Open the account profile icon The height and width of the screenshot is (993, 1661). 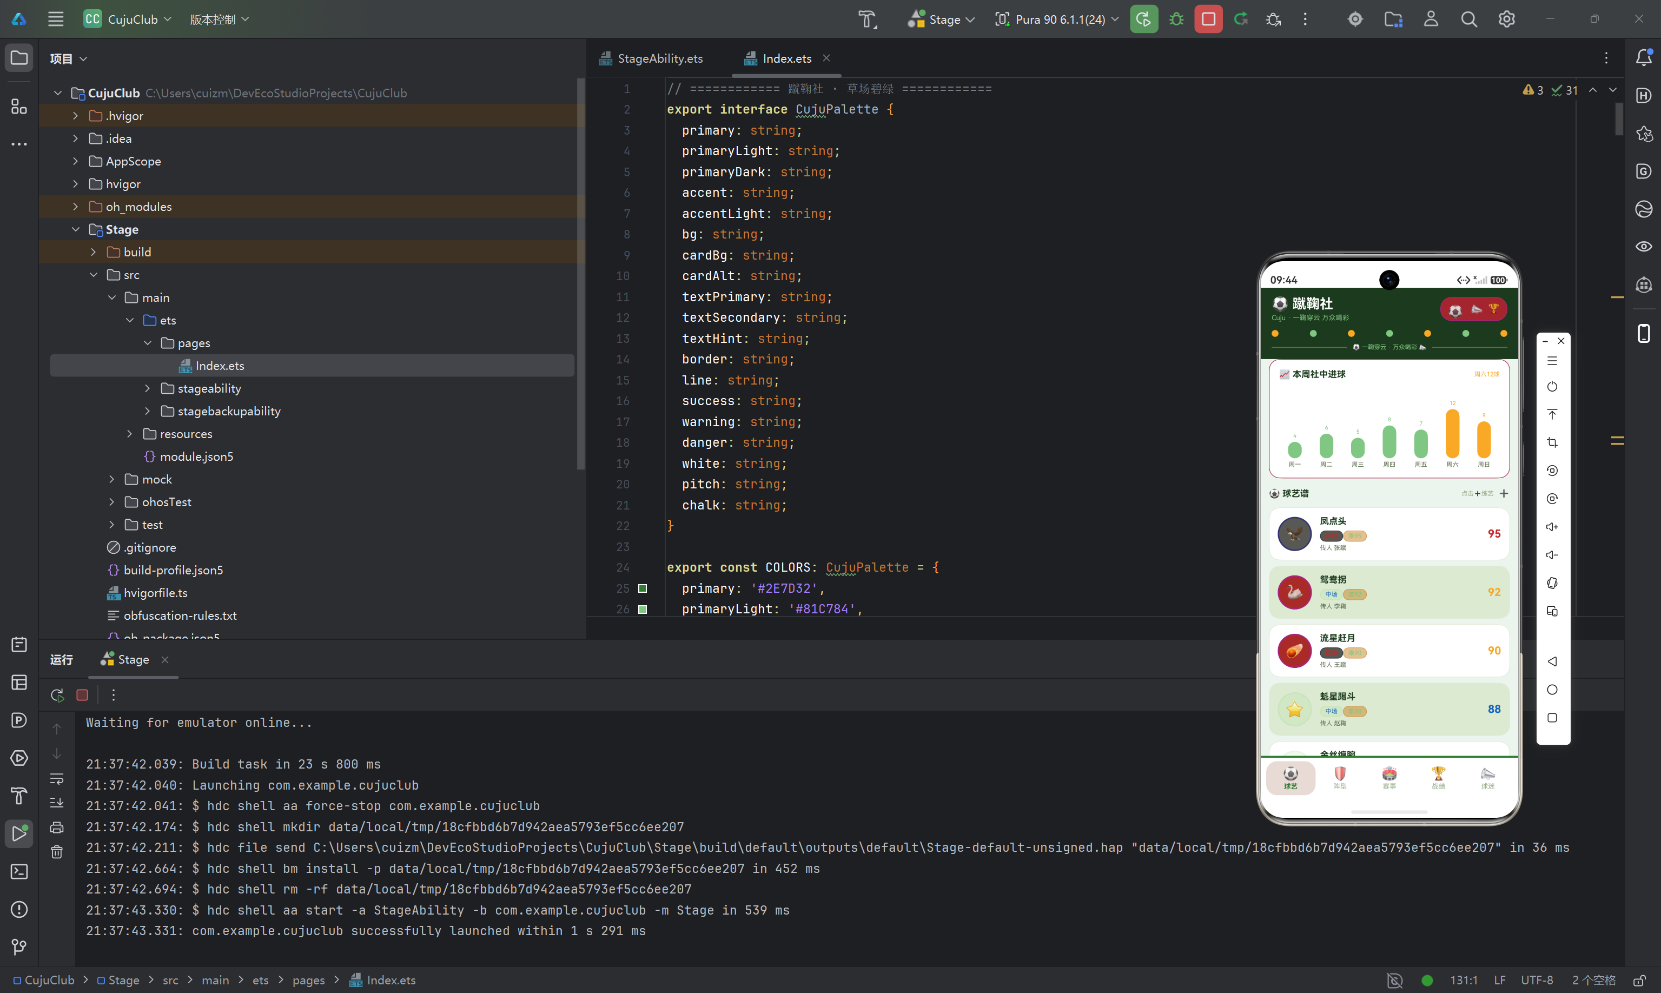(x=1431, y=19)
